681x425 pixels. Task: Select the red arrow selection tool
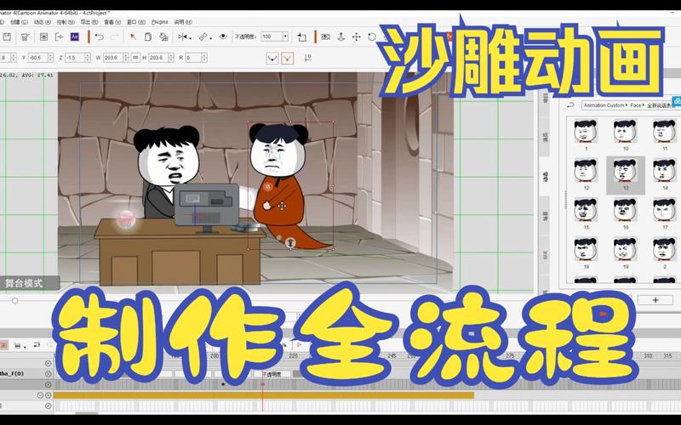133,37
